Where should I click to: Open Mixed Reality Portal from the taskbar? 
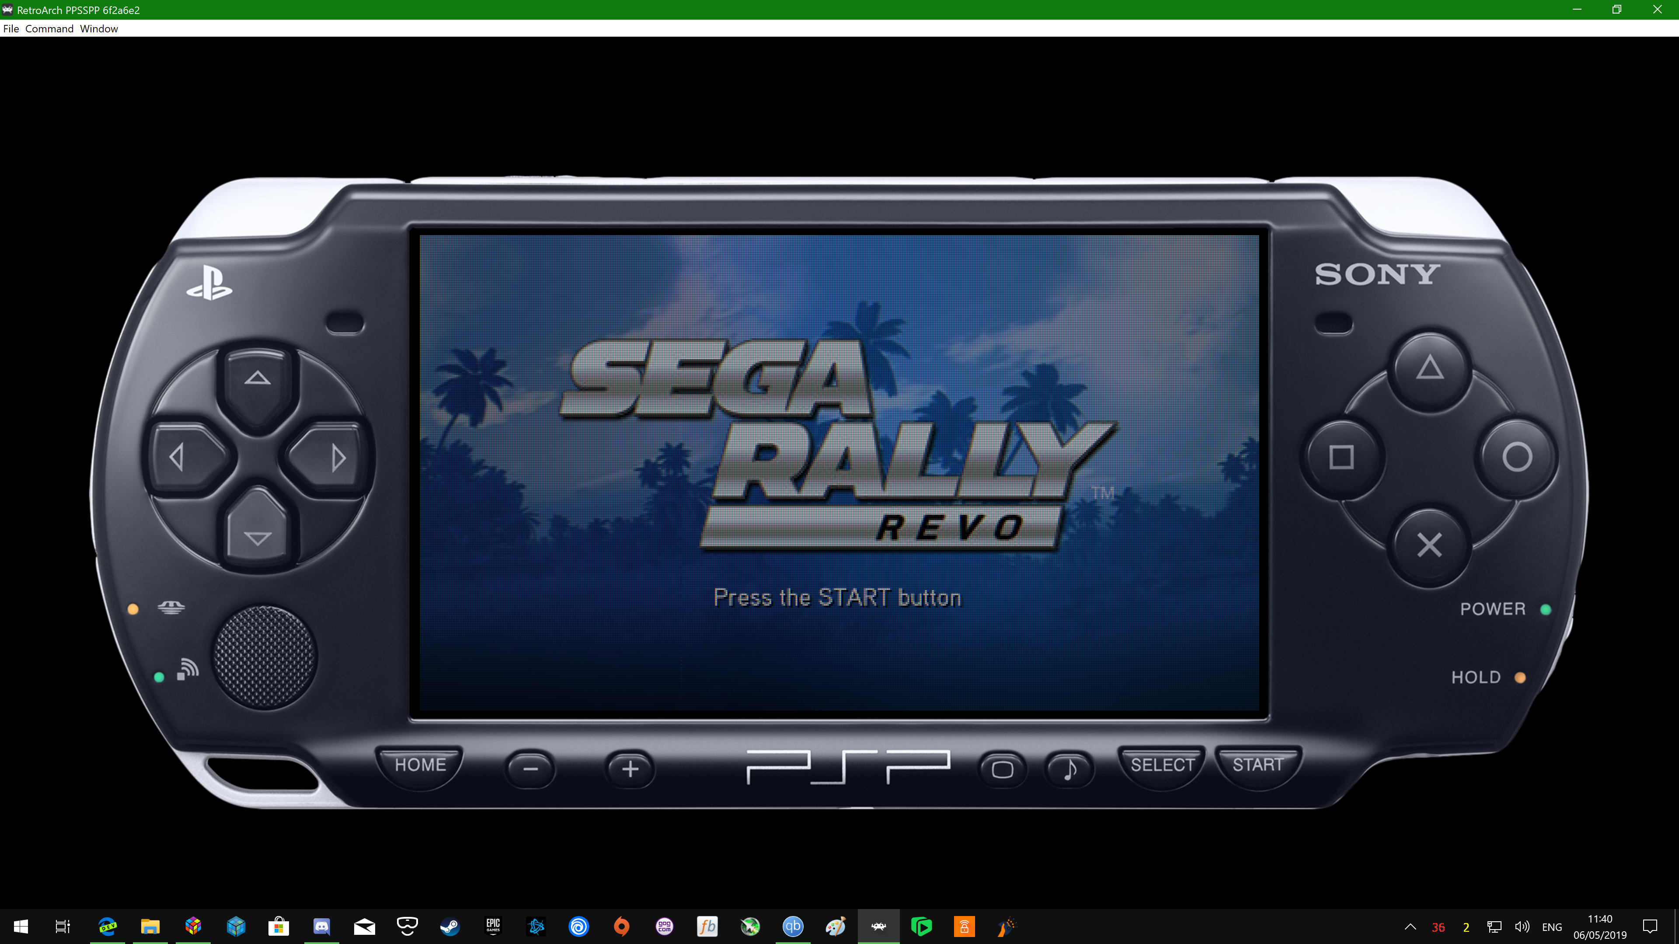tap(408, 927)
